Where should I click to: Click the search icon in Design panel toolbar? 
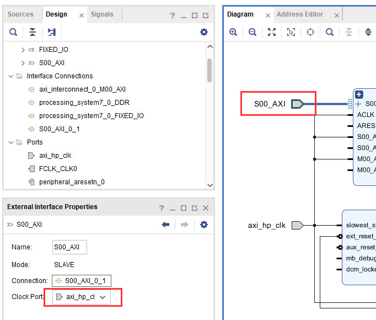coord(13,32)
